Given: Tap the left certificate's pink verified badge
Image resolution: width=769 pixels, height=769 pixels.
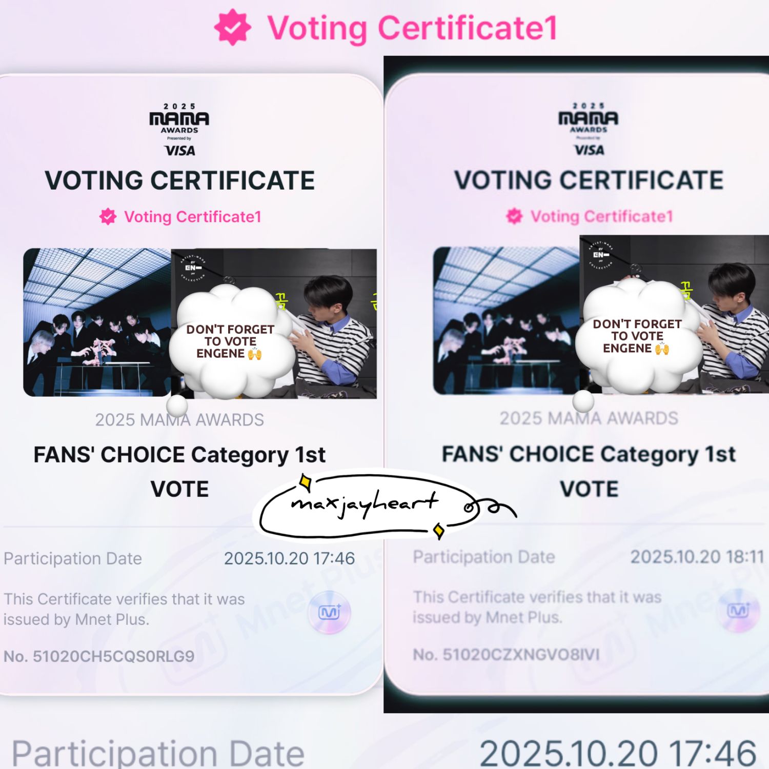Looking at the screenshot, I should 108,217.
